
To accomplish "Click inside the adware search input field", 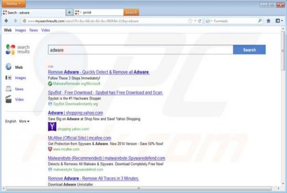I will (140, 50).
